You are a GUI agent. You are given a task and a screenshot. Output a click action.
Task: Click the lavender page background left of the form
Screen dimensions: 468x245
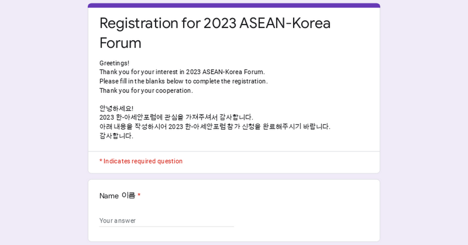tap(43, 124)
